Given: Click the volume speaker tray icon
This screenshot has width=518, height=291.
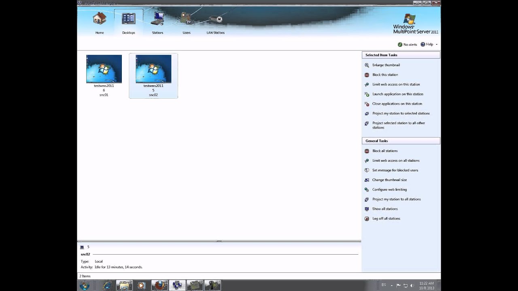Looking at the screenshot, I should coord(412,285).
